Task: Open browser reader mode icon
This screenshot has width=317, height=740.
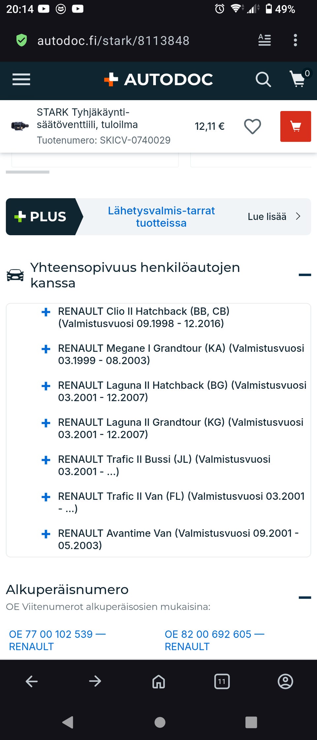Action: (264, 40)
